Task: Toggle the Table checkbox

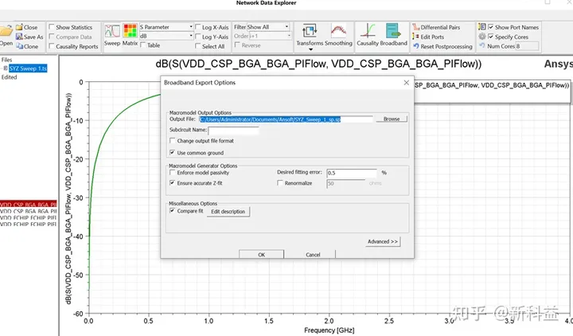Action: (x=143, y=45)
